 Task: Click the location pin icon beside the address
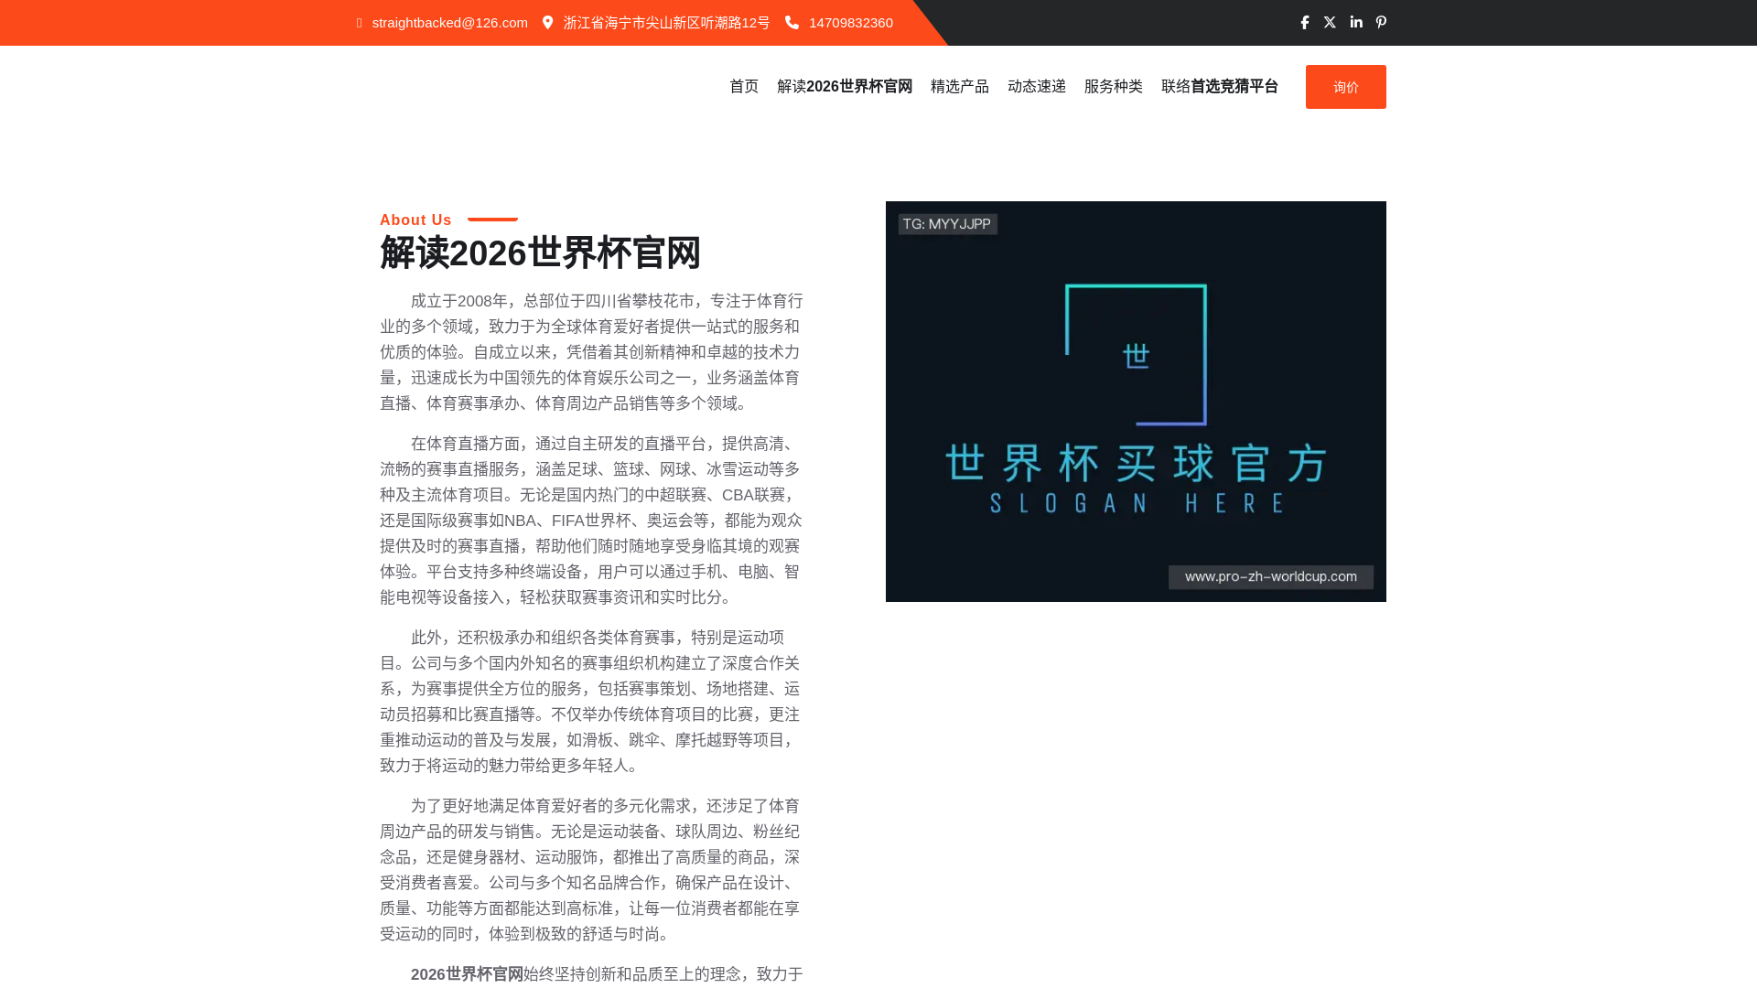[x=547, y=23]
